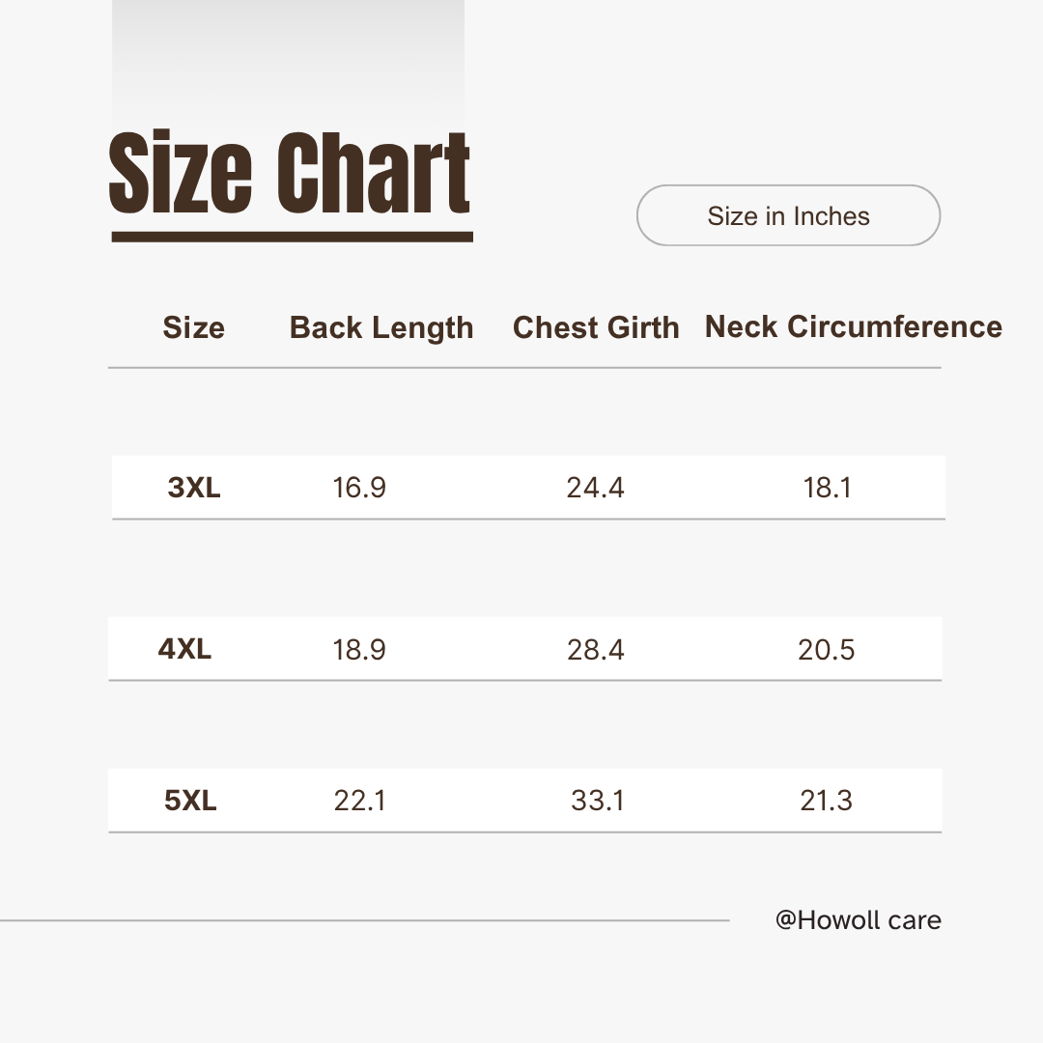This screenshot has width=1043, height=1043.
Task: Select the 5XL size row label
Action: 190,801
